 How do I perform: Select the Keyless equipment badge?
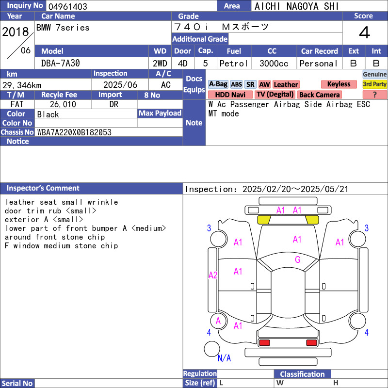[339, 84]
